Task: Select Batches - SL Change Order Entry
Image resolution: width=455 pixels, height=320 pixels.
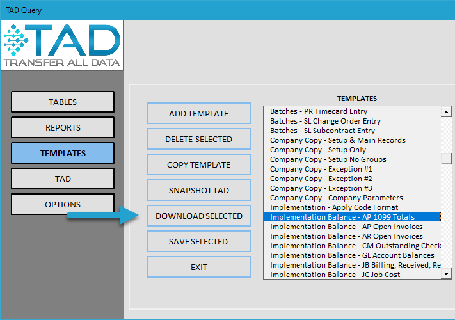Action: pos(352,121)
